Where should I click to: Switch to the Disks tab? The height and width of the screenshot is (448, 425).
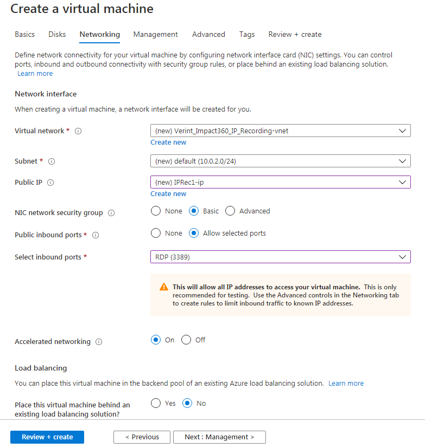[56, 34]
